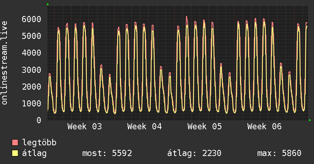The width and height of the screenshot is (314, 164).
Task: Click the Week 03 x-axis label
Action: click(85, 127)
